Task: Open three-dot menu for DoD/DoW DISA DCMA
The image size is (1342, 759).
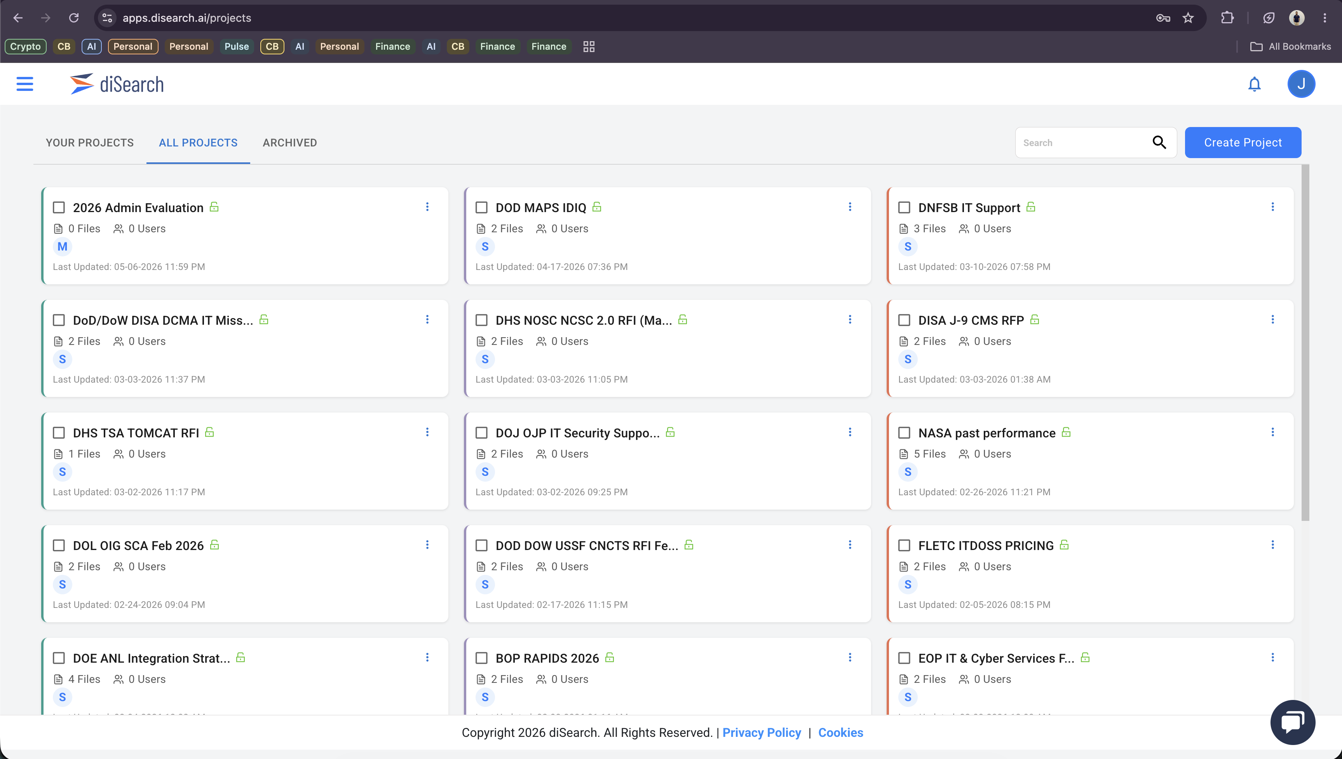Action: pyautogui.click(x=427, y=320)
